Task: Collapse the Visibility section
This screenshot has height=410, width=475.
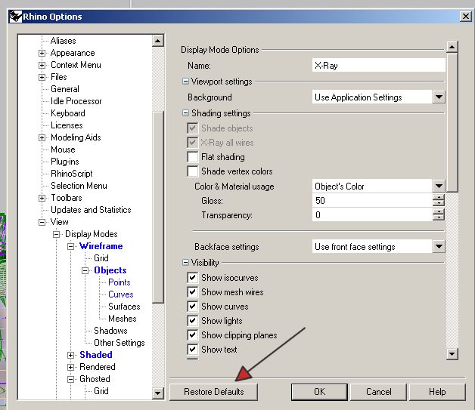Action: (x=185, y=263)
